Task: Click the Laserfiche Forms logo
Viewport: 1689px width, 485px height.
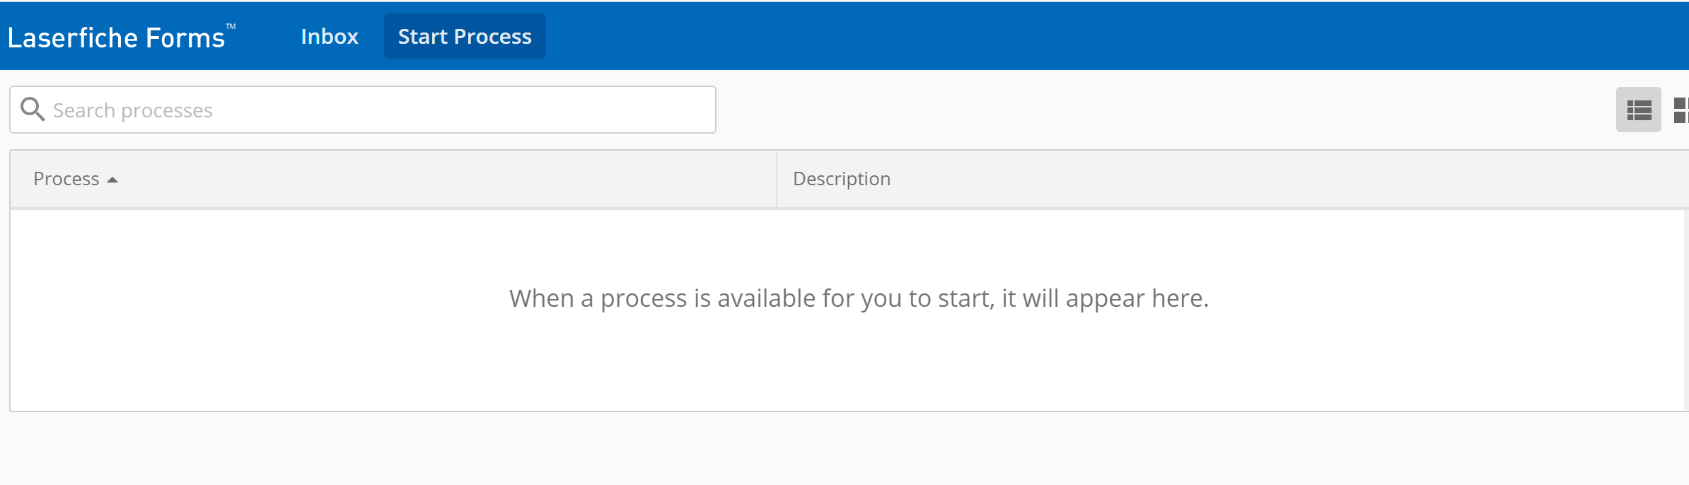Action: click(116, 37)
